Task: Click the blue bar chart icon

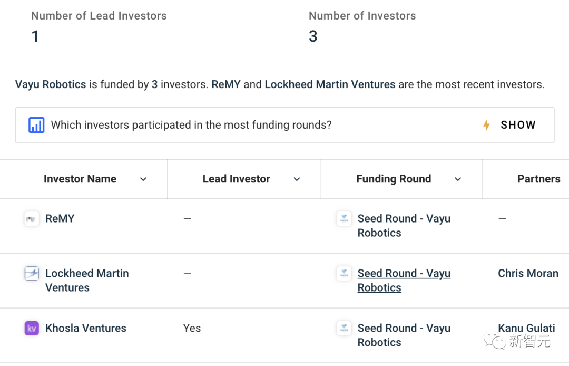Action: click(36, 126)
